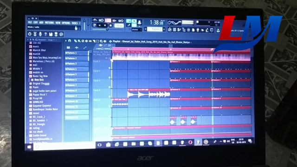Open the Pattern 5 selector dropdown
The width and height of the screenshot is (297, 167).
[x=155, y=29]
